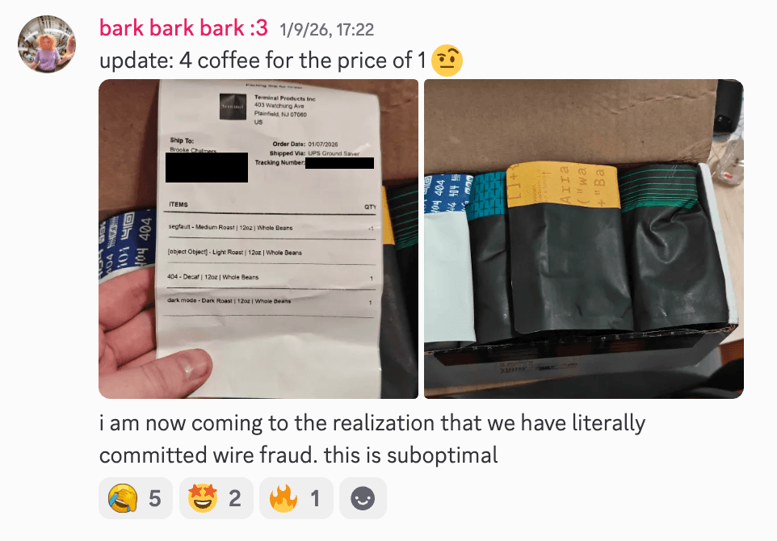Click the fire emoji icon
The width and height of the screenshot is (777, 541).
283,498
